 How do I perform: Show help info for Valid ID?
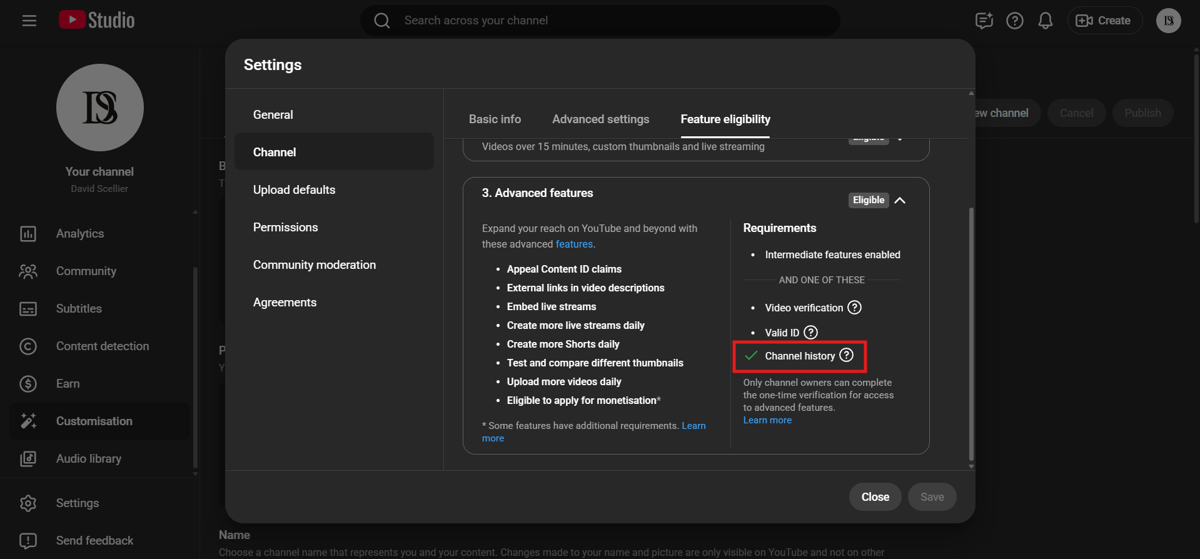tap(810, 333)
